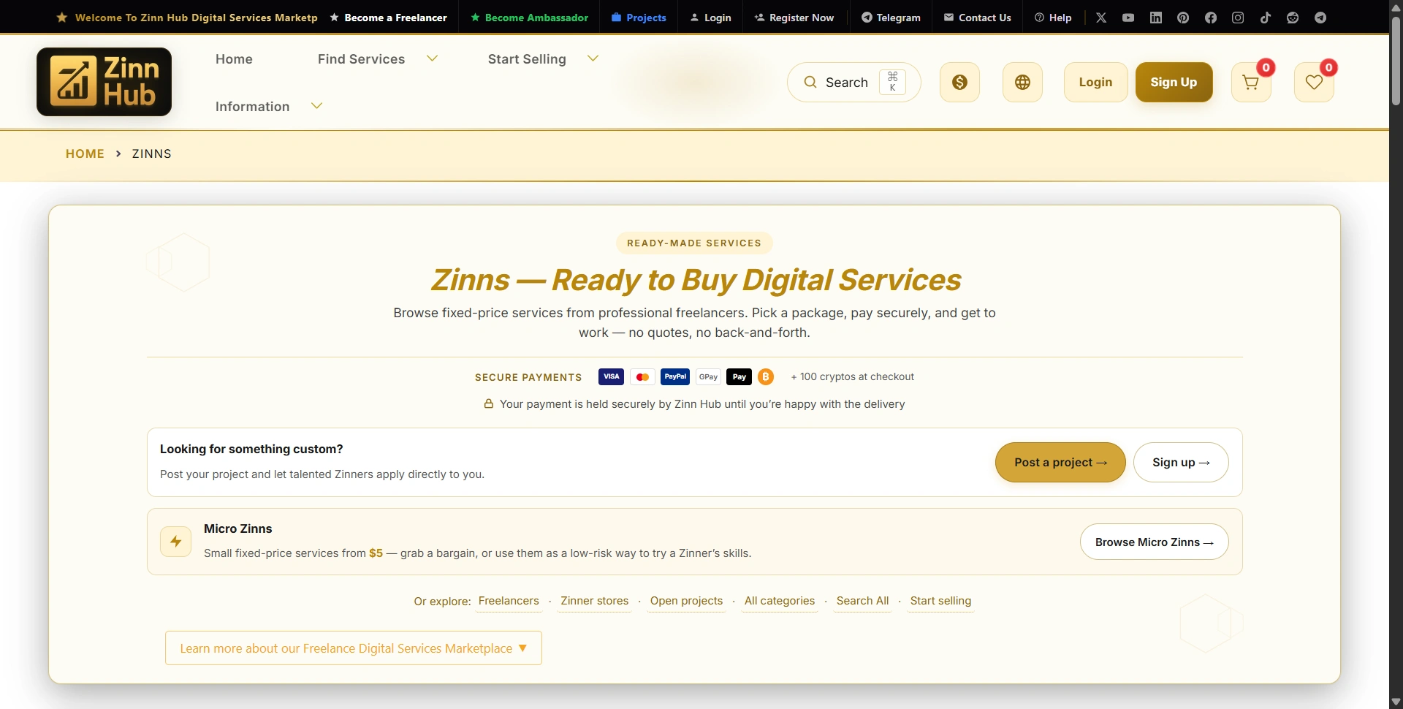Open the TikTok social icon
The image size is (1403, 709).
click(x=1266, y=18)
